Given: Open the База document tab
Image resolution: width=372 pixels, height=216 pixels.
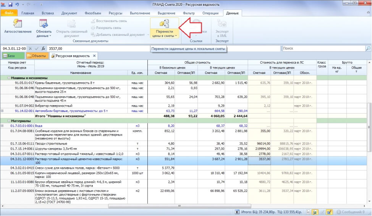Looking at the screenshot, I should (x=13, y=56).
